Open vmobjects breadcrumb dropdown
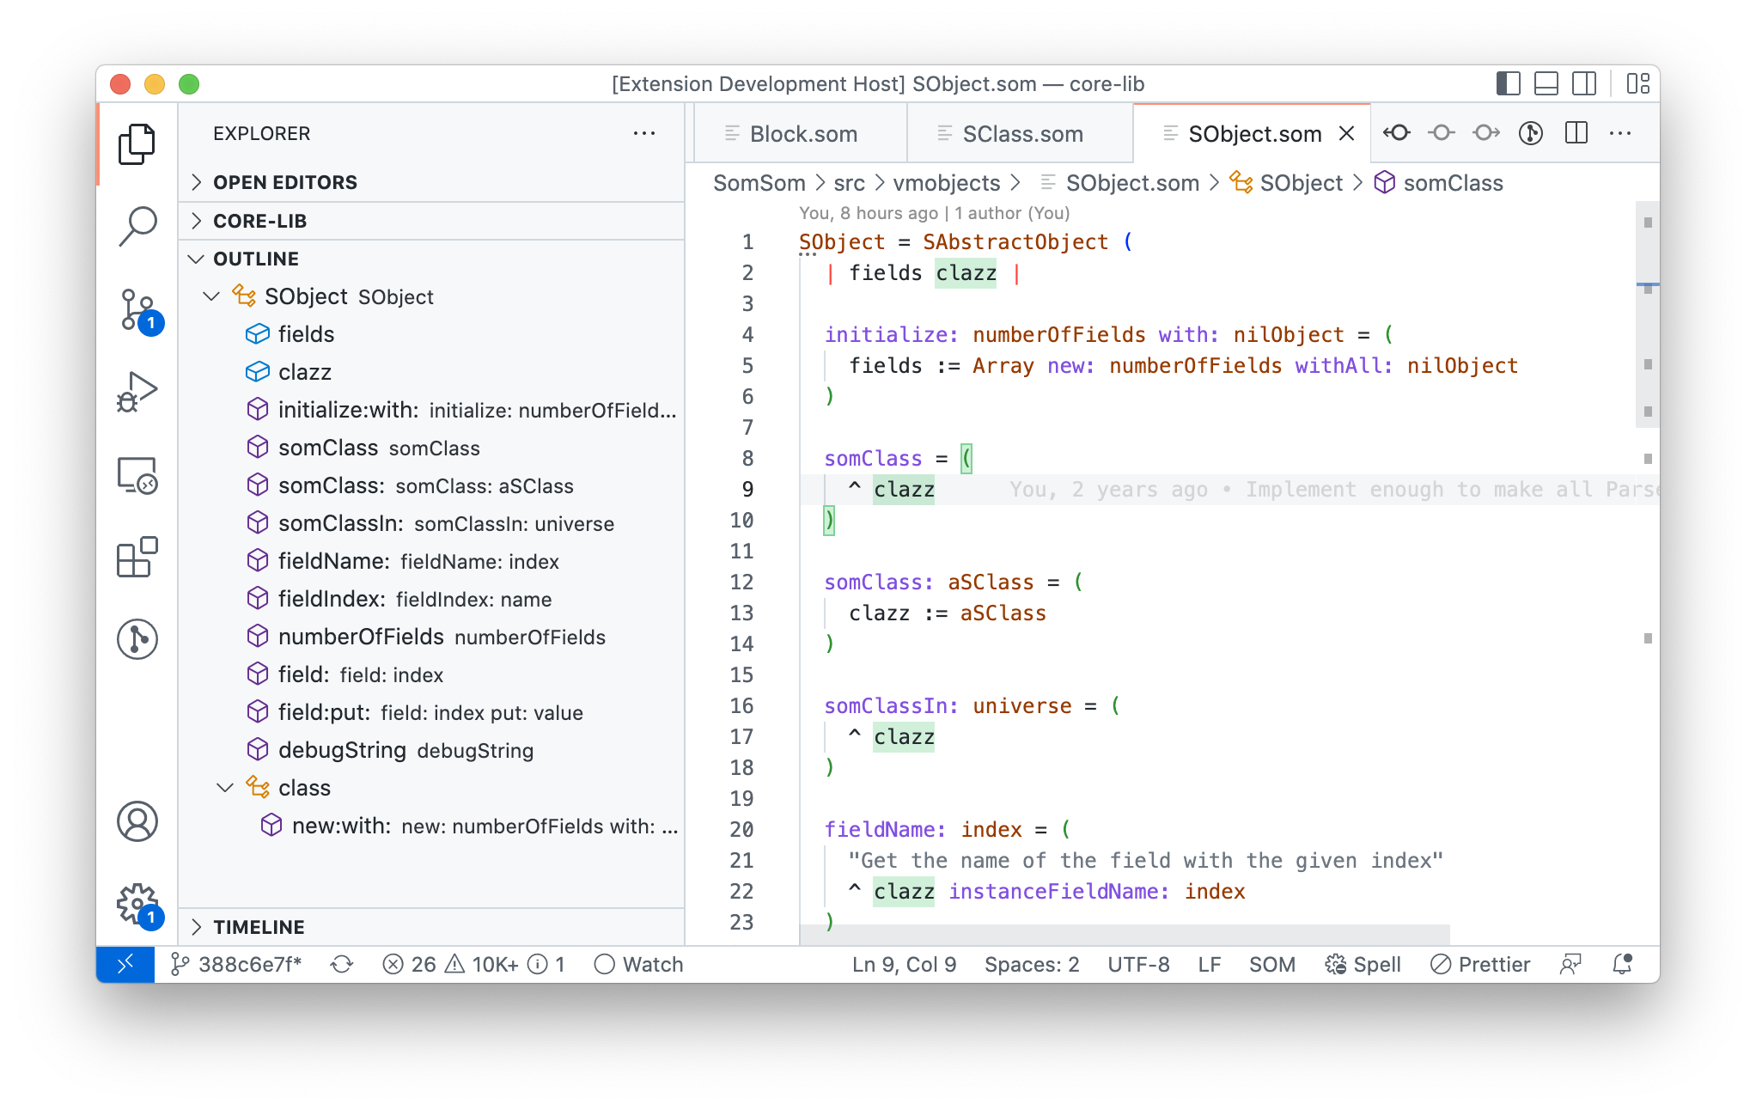Screen dimensions: 1756x1110 [947, 183]
